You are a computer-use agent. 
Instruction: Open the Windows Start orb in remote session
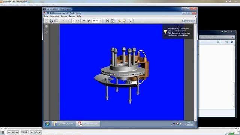[x=47, y=124]
